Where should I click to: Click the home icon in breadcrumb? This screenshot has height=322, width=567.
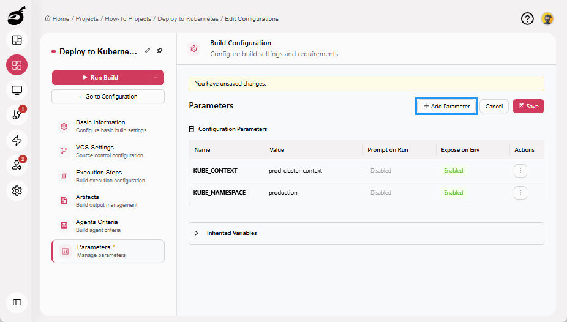[48, 18]
